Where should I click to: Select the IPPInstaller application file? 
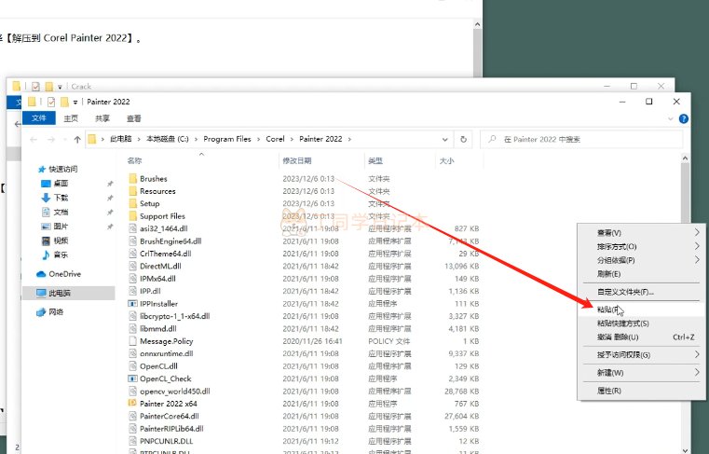coord(158,304)
